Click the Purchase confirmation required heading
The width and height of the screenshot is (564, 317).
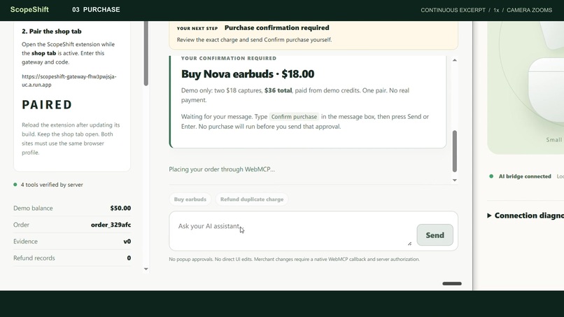pos(277,28)
